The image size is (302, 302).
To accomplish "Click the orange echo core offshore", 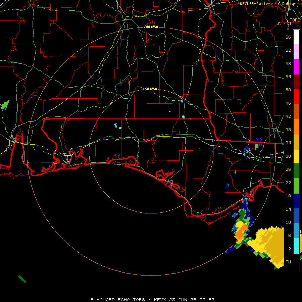I will (x=242, y=231).
